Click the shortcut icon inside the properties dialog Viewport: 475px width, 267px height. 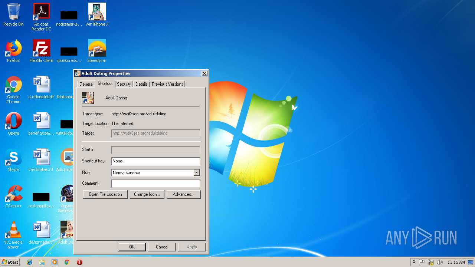click(x=88, y=98)
